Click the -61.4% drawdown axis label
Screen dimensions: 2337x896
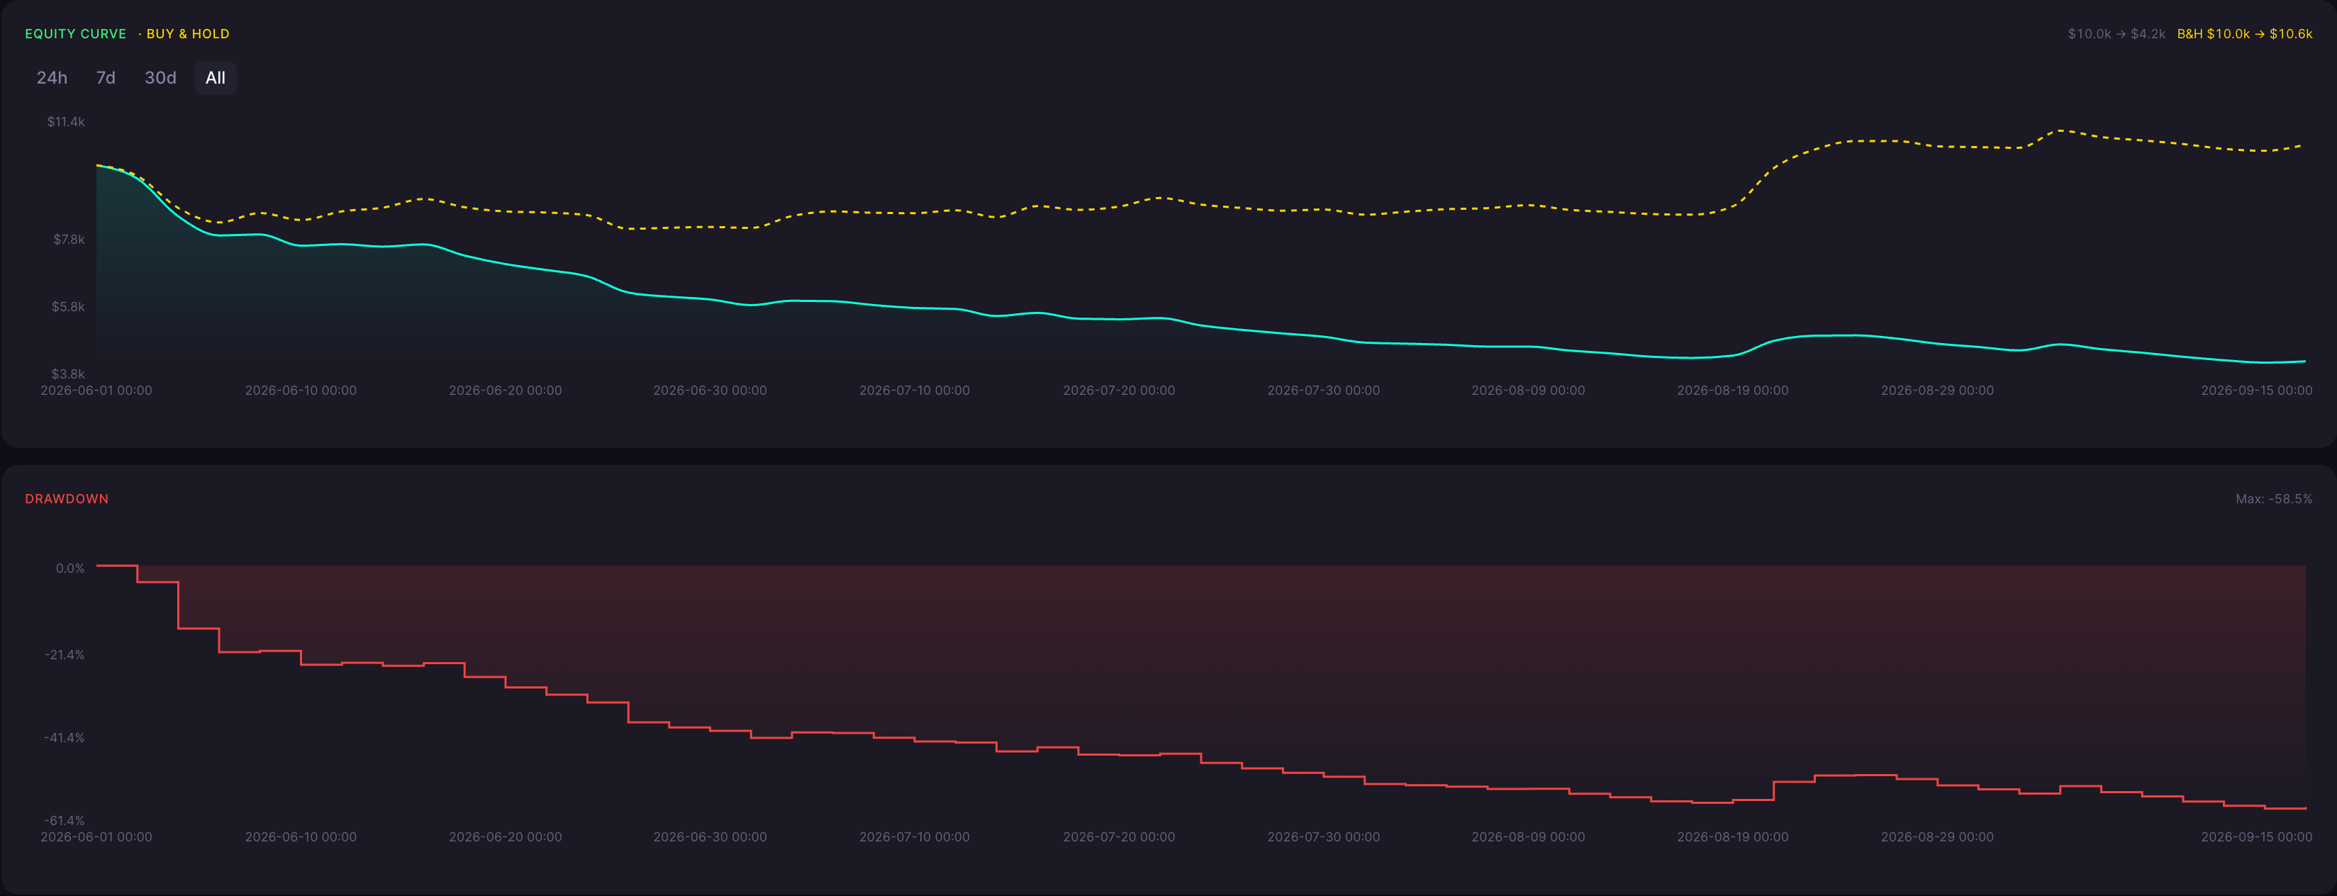[x=65, y=821]
